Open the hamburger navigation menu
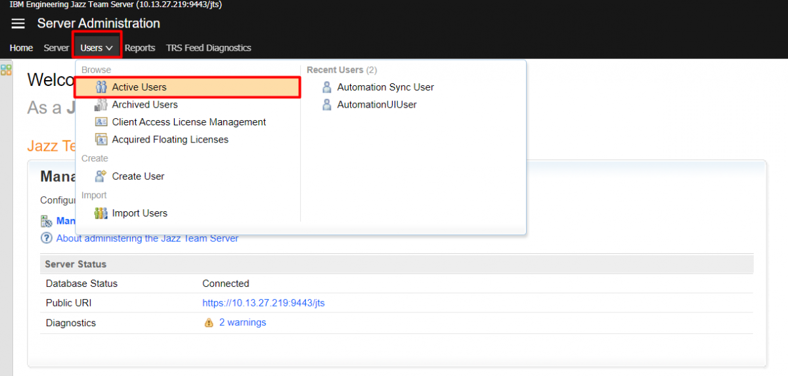This screenshot has height=376, width=788. 18,24
